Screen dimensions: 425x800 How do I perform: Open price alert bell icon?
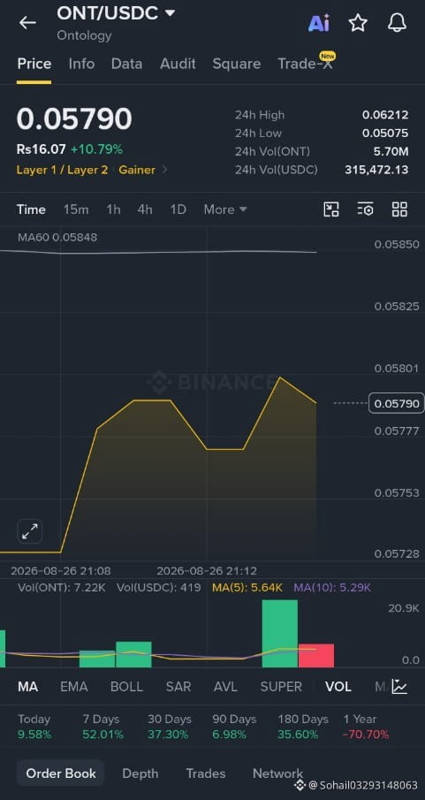[397, 23]
